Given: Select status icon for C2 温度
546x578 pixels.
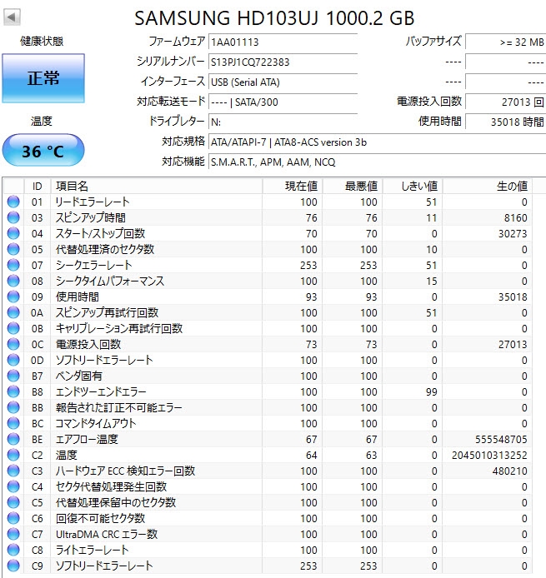Looking at the screenshot, I should point(13,456).
